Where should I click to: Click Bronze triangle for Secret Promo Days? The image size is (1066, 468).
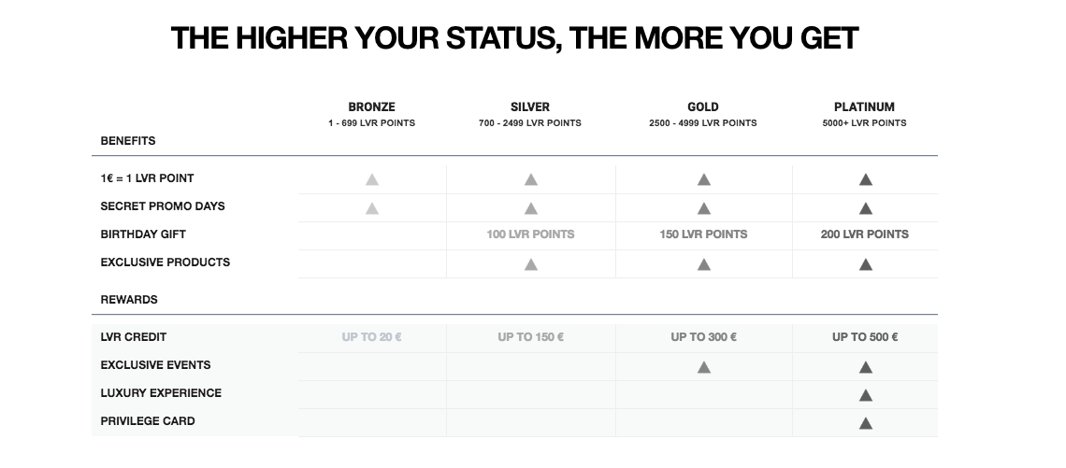pos(372,208)
